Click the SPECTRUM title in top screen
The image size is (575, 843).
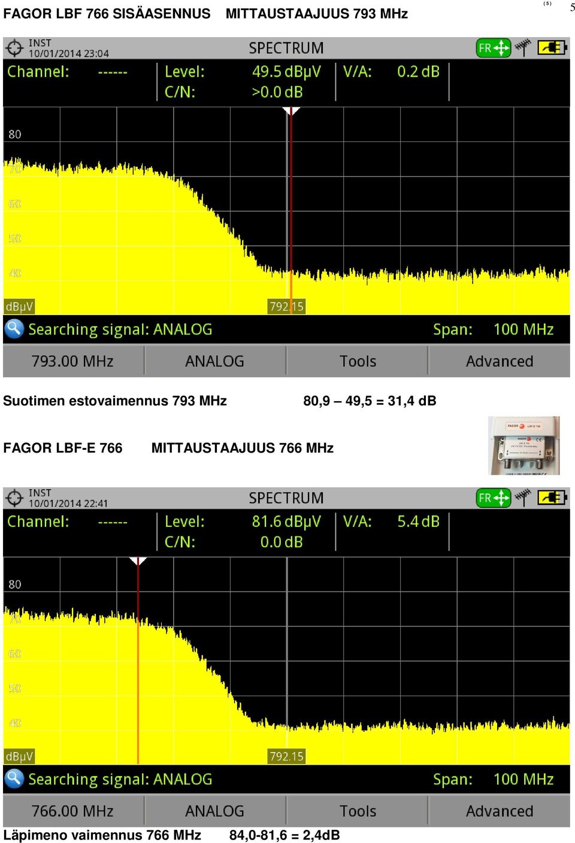pyautogui.click(x=286, y=48)
